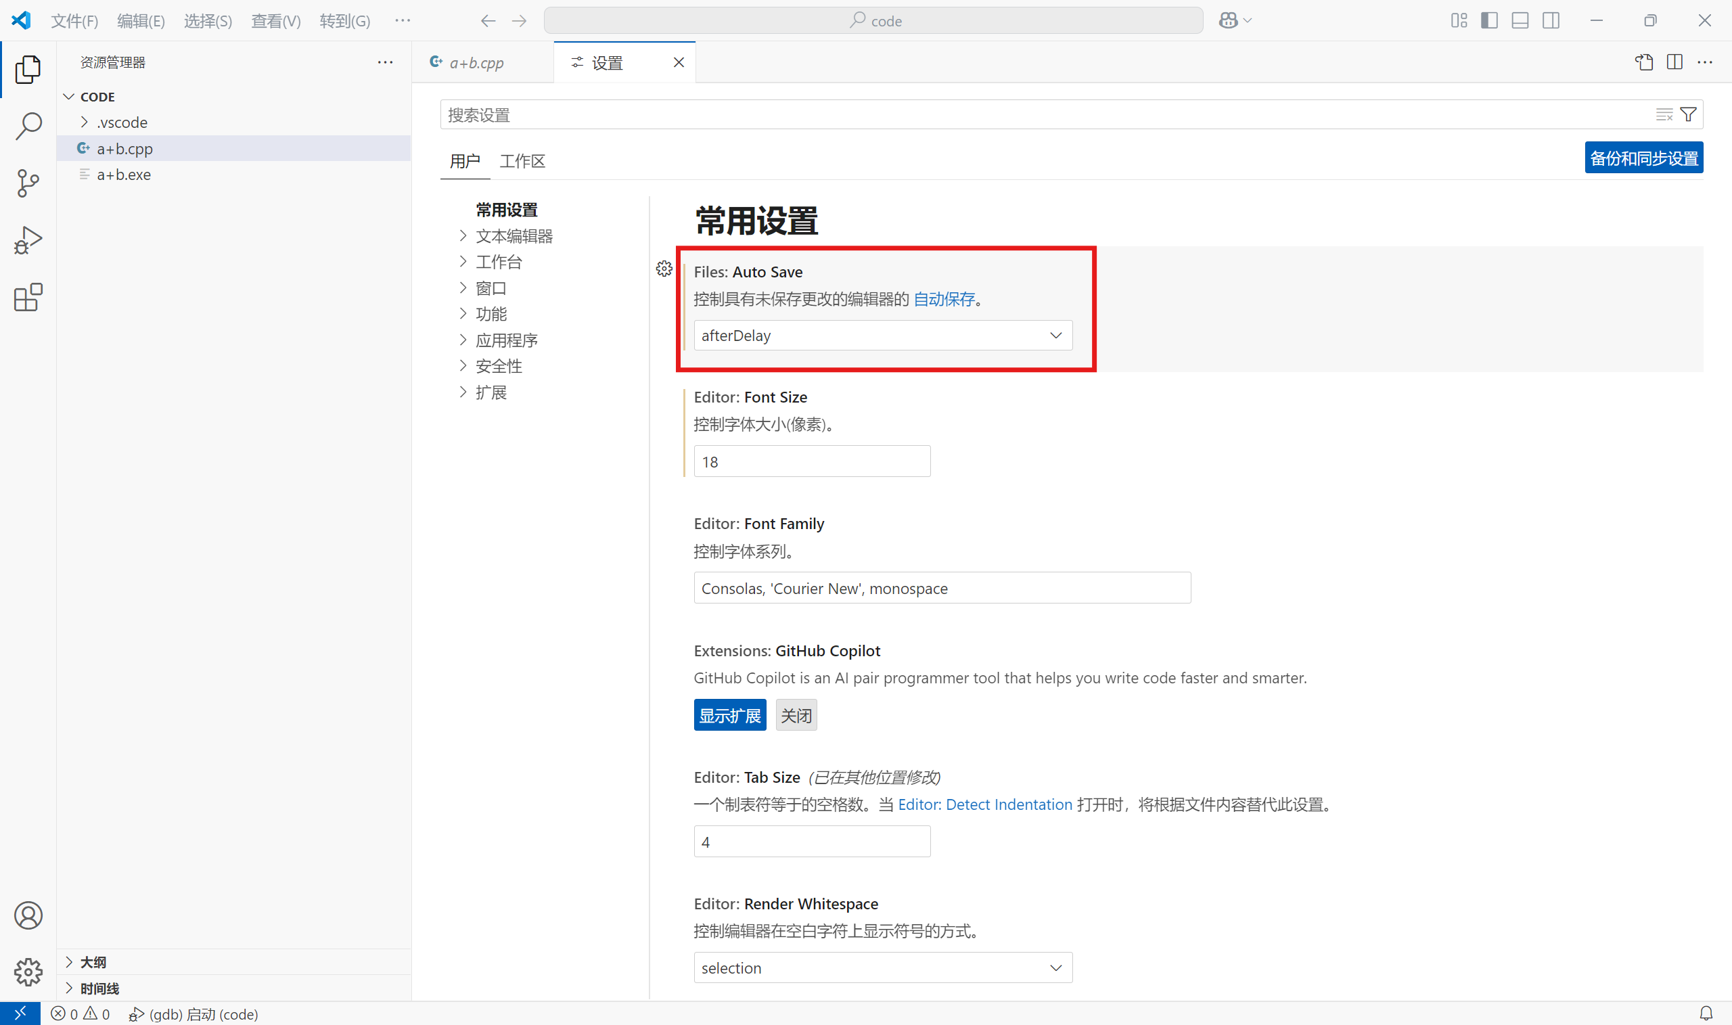Screen dimensions: 1732x1025
Task: Expand the 文本编辑器 settings category
Action: click(x=513, y=236)
